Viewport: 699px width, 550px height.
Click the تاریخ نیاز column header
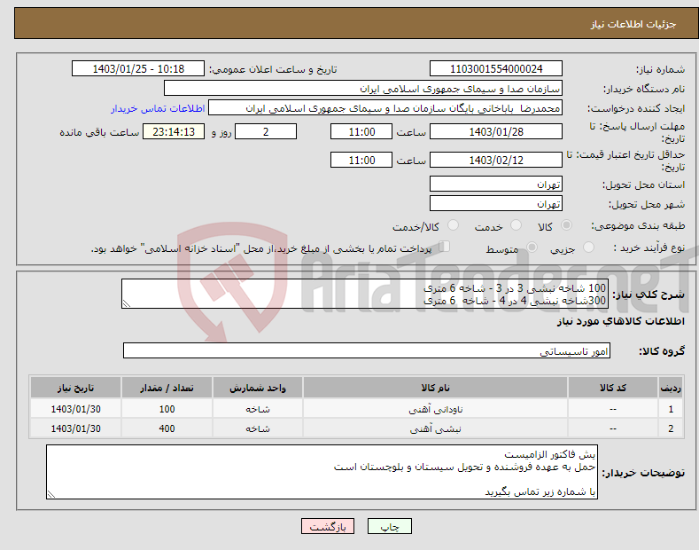tap(76, 388)
